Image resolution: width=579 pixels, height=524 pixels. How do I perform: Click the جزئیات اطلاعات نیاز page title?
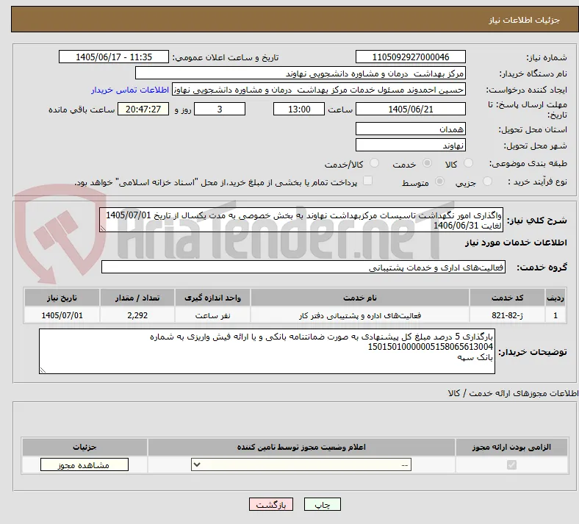click(524, 20)
